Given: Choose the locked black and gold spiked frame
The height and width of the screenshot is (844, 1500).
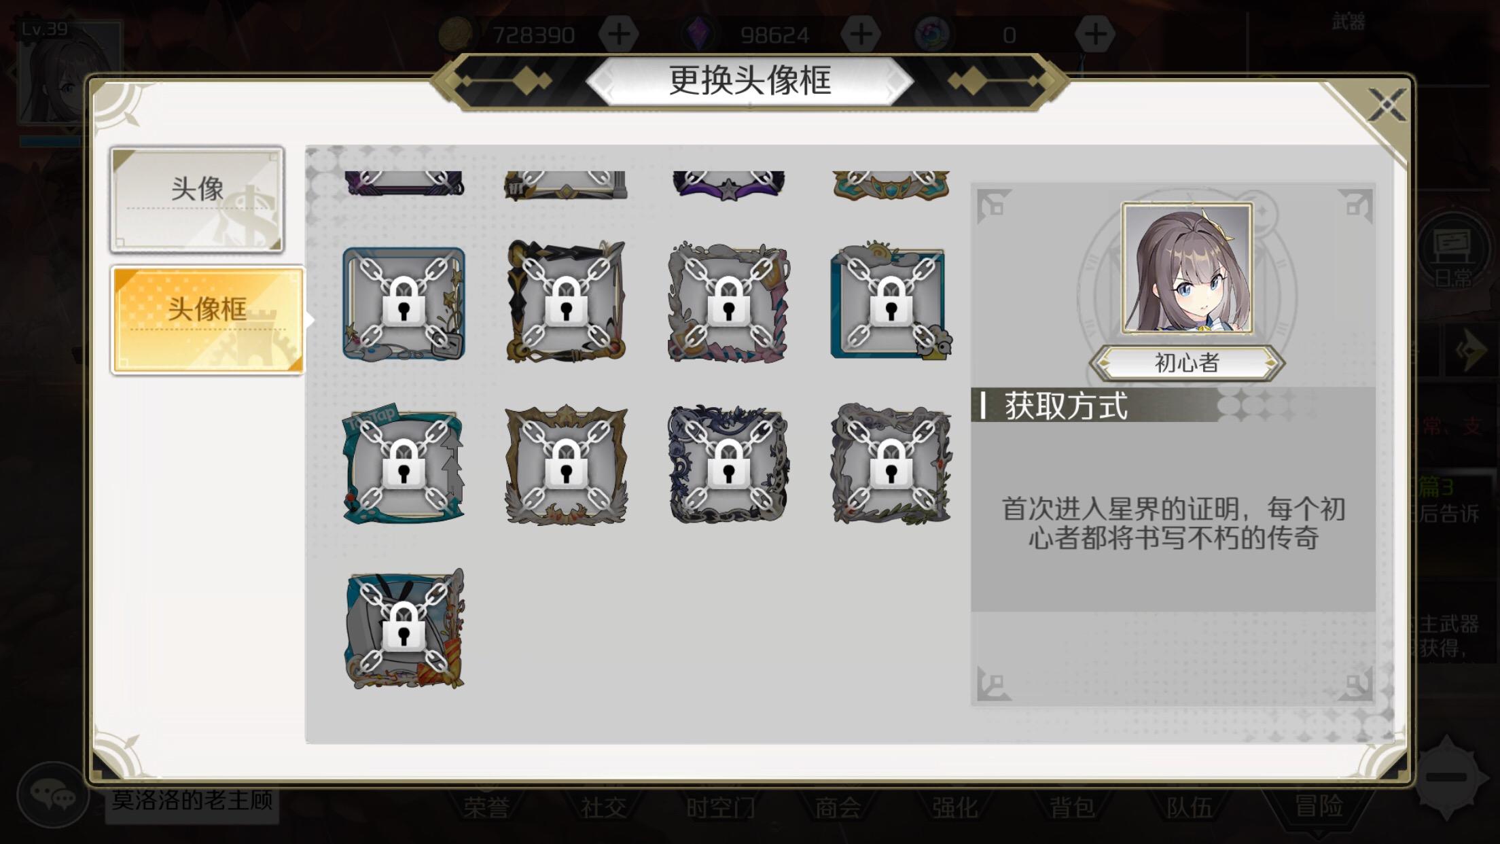Looking at the screenshot, I should click(566, 302).
